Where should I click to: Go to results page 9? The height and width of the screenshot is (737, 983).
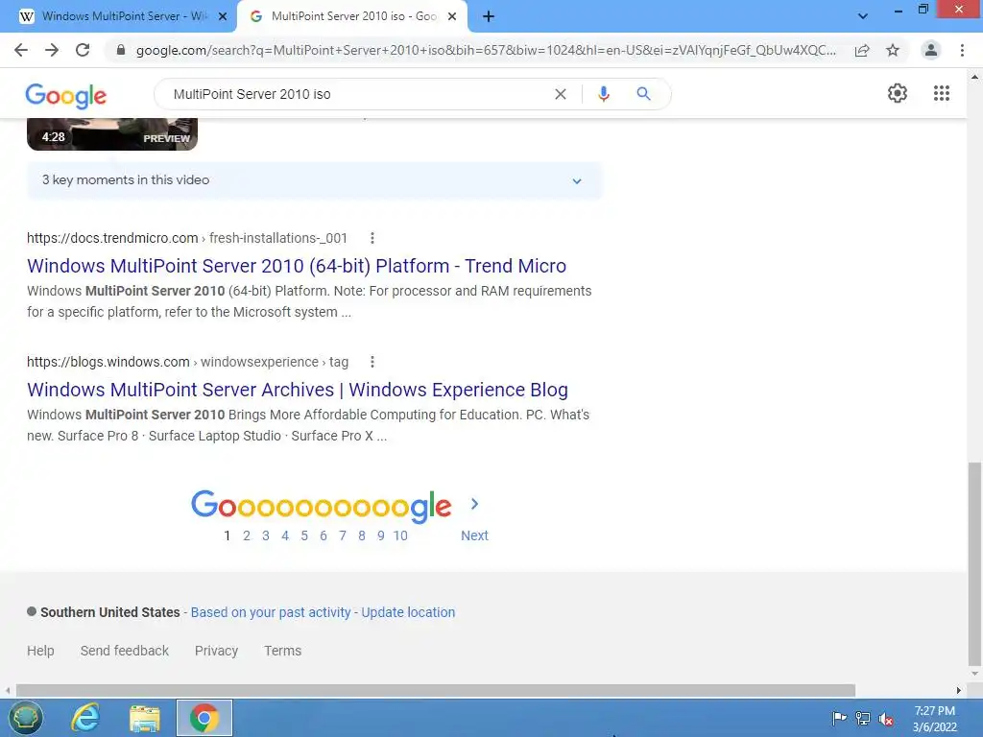[380, 535]
